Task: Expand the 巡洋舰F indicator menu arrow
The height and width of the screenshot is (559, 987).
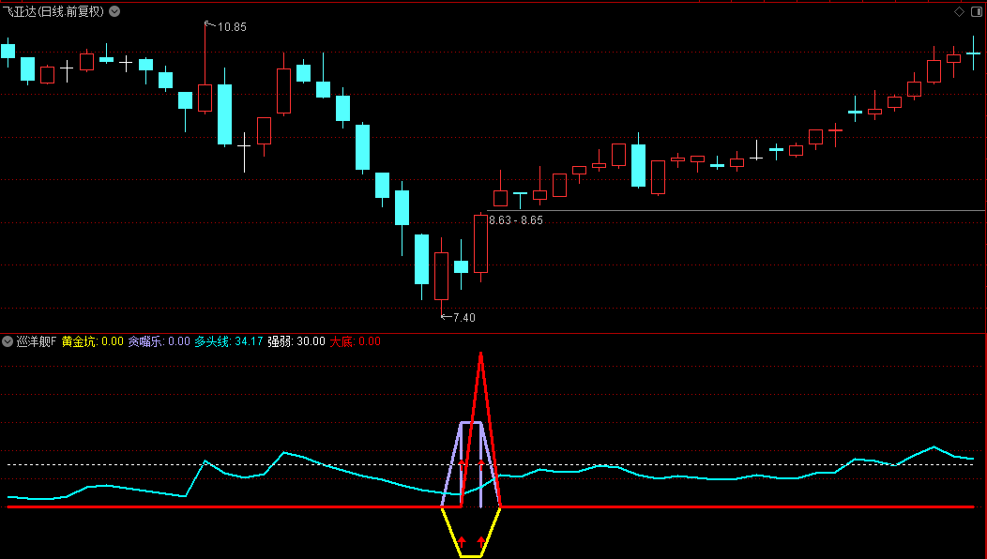Action: click(x=8, y=341)
